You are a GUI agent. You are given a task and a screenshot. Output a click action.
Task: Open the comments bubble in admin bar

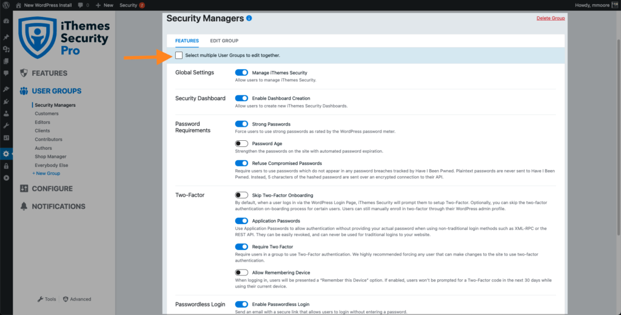[x=81, y=5]
